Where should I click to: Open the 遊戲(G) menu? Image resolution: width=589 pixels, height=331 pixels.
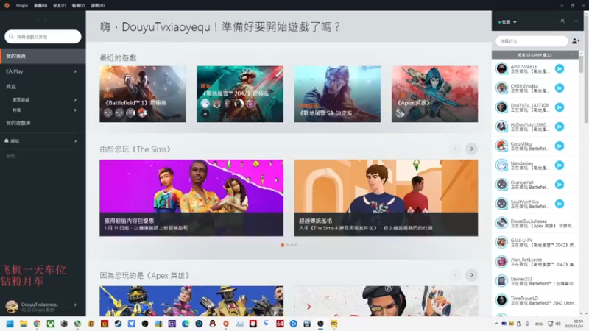(40, 5)
